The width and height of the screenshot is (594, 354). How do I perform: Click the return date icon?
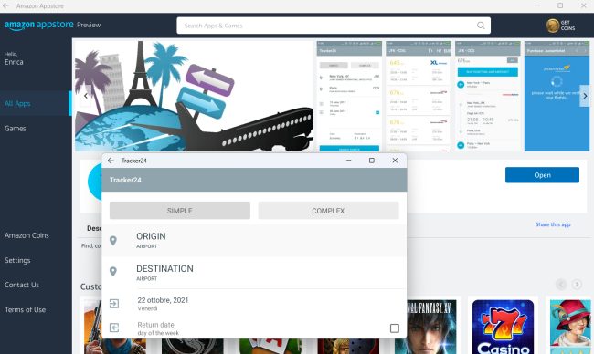pyautogui.click(x=114, y=328)
